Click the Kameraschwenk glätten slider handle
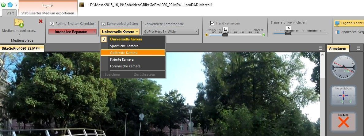364x136 pixels. click(x=288, y=33)
